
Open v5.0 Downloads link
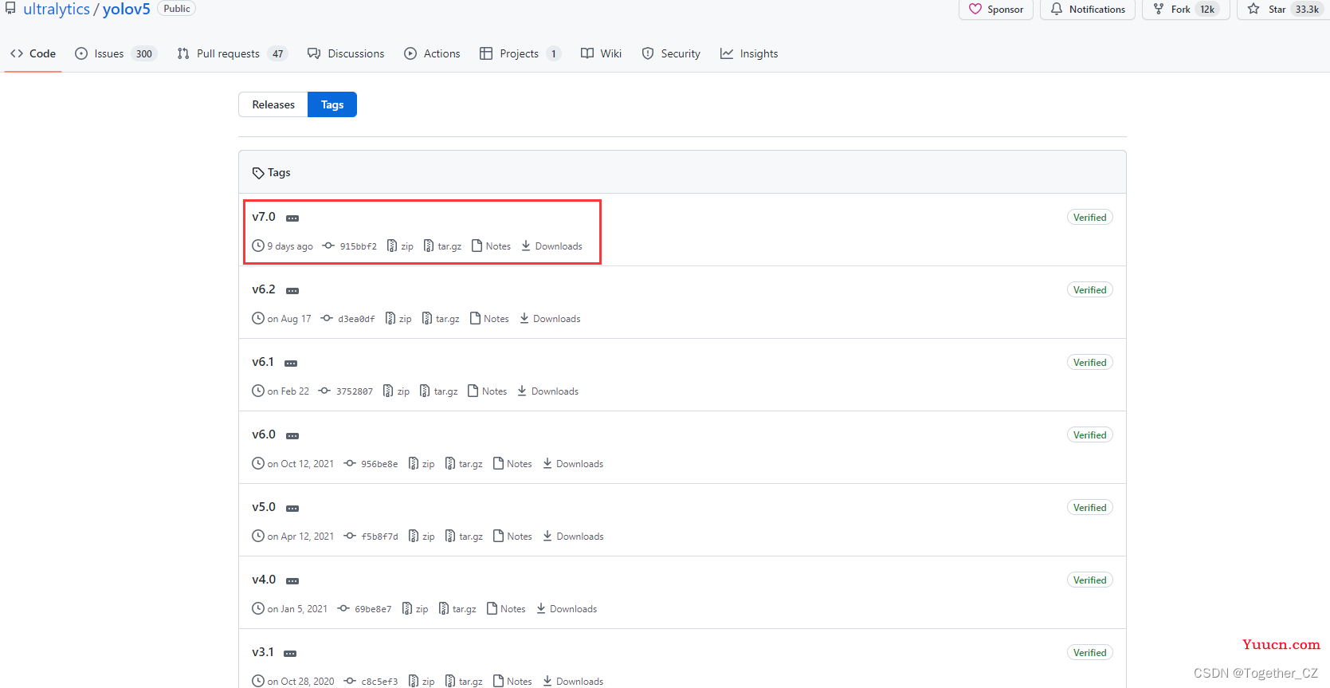click(x=573, y=537)
